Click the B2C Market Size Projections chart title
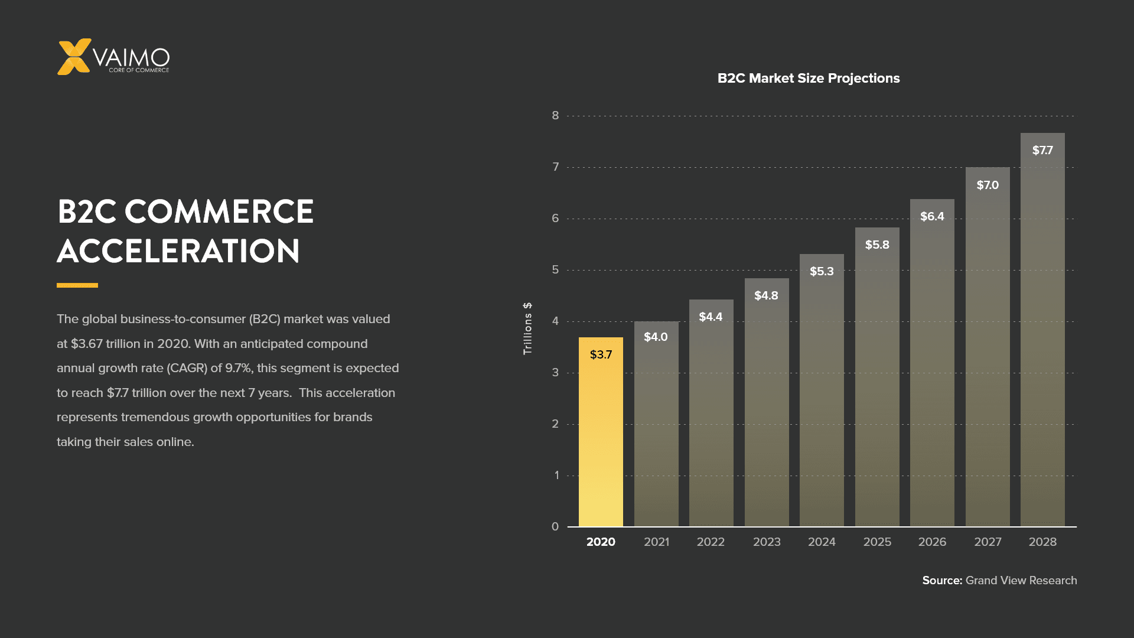The image size is (1134, 638). [809, 78]
